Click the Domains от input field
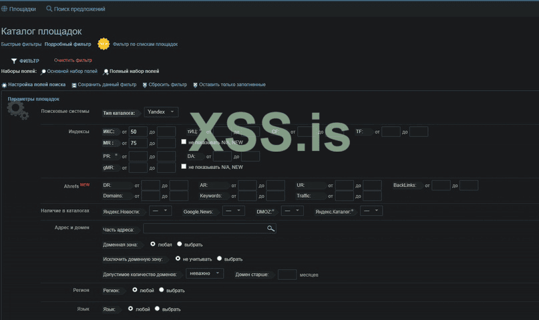Viewport: 539px width, 320px height. click(x=150, y=196)
